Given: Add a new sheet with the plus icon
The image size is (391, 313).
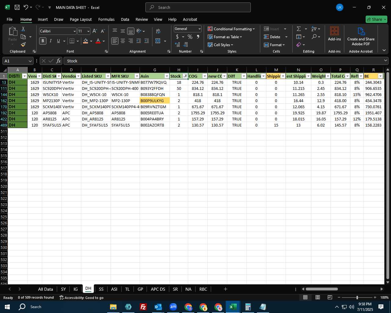Looking at the screenshot, I should (x=225, y=289).
